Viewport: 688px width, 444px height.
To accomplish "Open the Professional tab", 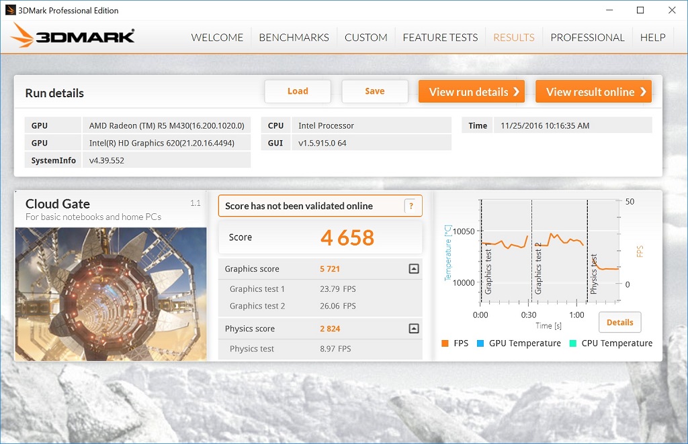I will 587,38.
